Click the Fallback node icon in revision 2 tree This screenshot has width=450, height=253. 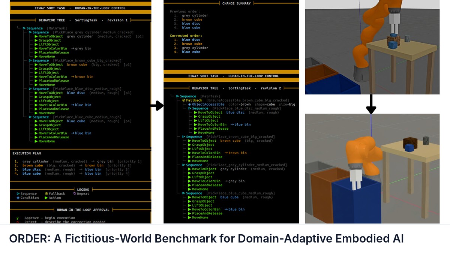[183, 100]
